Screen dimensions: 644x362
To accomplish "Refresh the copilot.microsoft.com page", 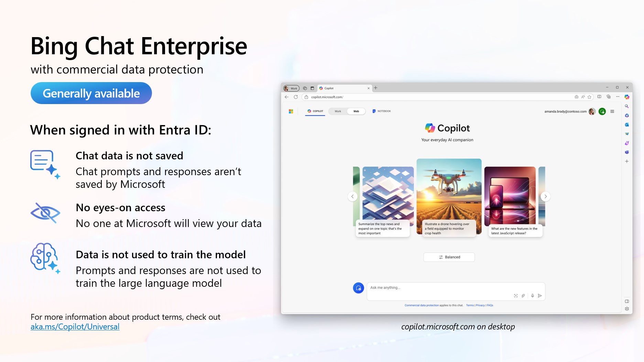I will [x=296, y=97].
